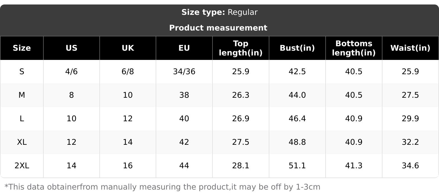
Task: Click the Bust(in) column header
Action: (x=297, y=48)
